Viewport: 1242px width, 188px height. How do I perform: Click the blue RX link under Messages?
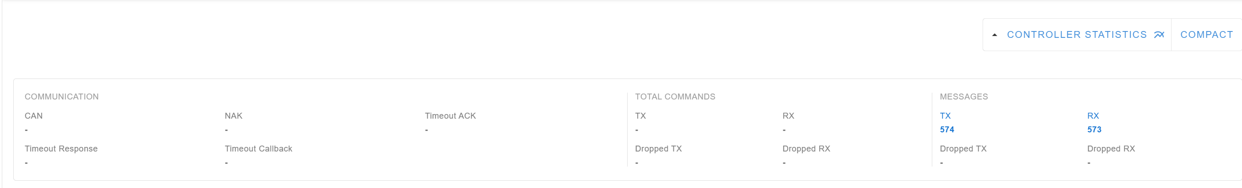[1092, 116]
